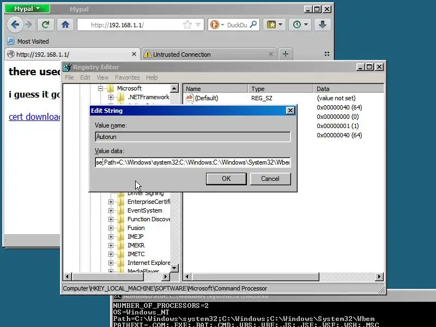Show the tab groups grid icon
Image resolution: width=436 pixels, height=327 pixels.
click(327, 54)
